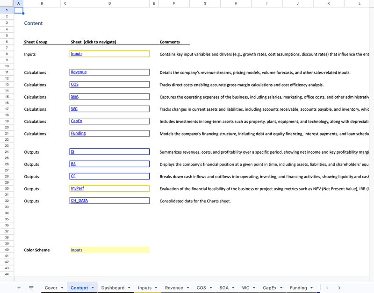Expand the Inputs tab menu arrow
This screenshot has width=374, height=293.
tap(156, 288)
